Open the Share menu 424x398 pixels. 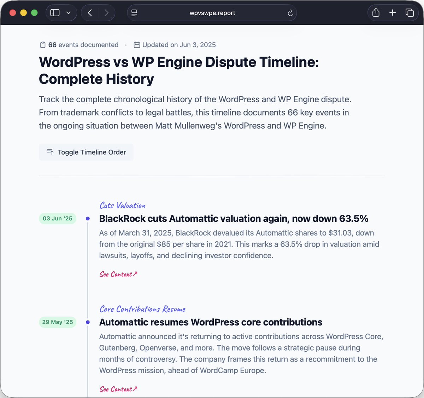(x=376, y=13)
